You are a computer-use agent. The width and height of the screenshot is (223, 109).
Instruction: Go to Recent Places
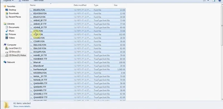pos(15,17)
